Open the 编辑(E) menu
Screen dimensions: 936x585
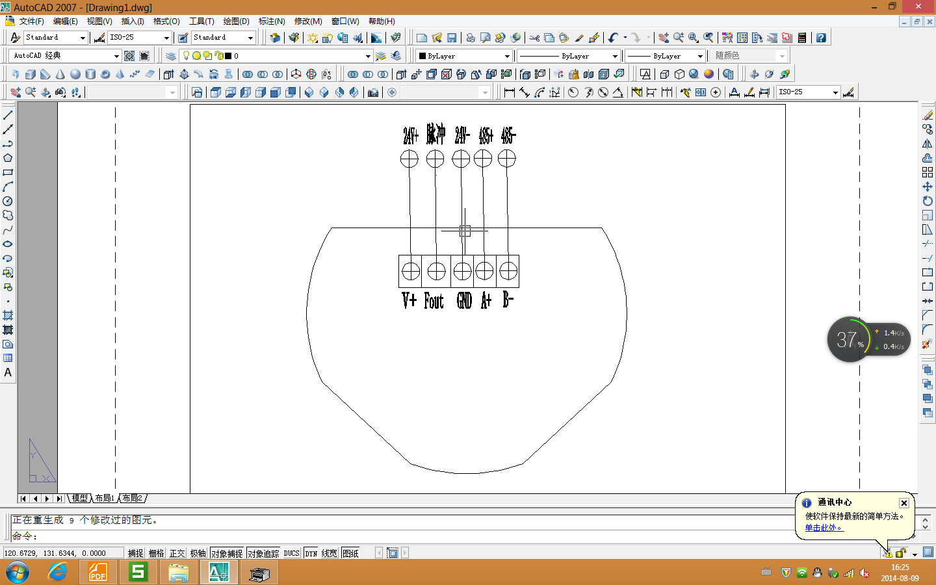point(66,21)
